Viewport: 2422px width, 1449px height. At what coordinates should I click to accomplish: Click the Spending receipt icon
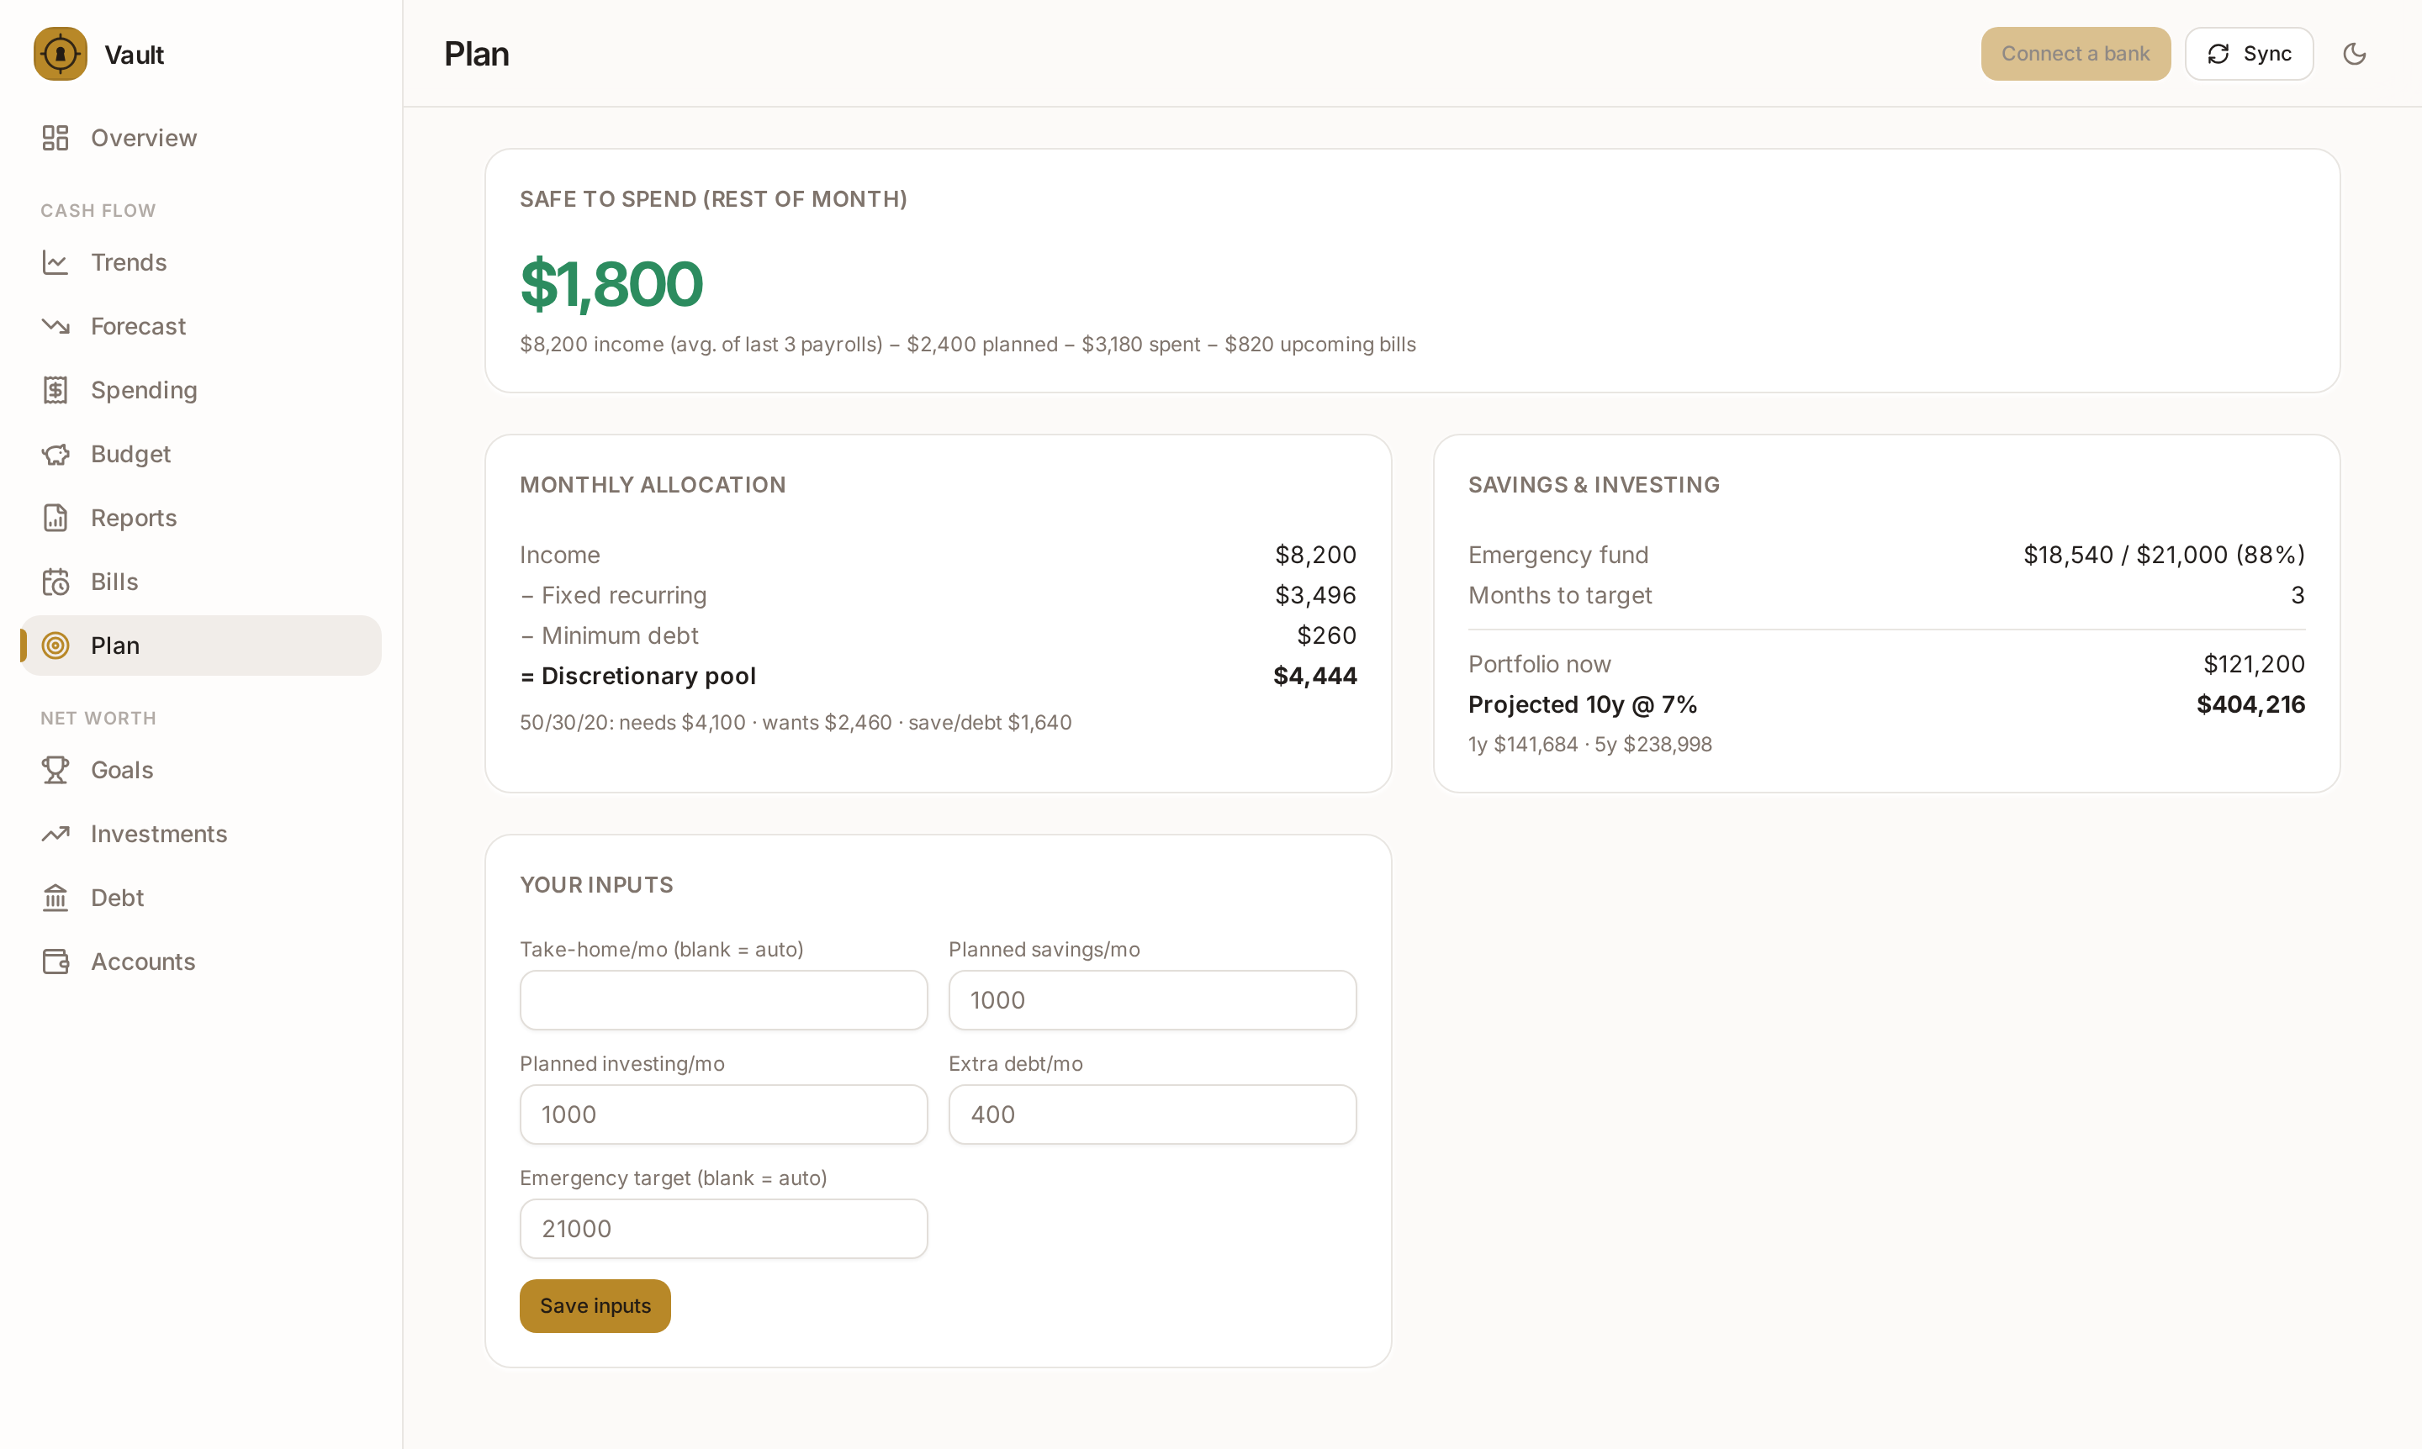pyautogui.click(x=56, y=390)
